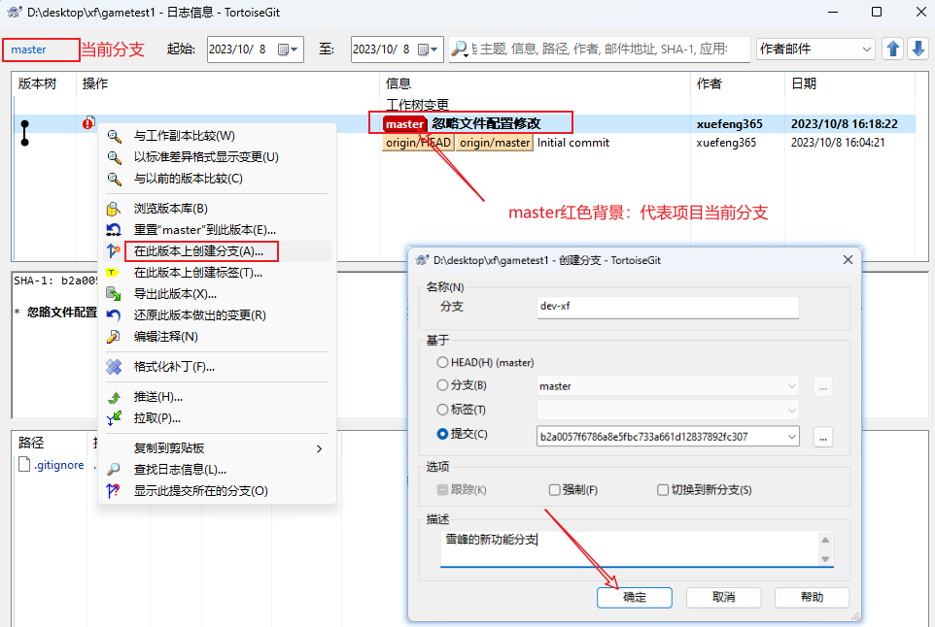This screenshot has width=935, height=627.
Task: Click the format patch icon beside 格式化补丁
Action: pos(113,367)
